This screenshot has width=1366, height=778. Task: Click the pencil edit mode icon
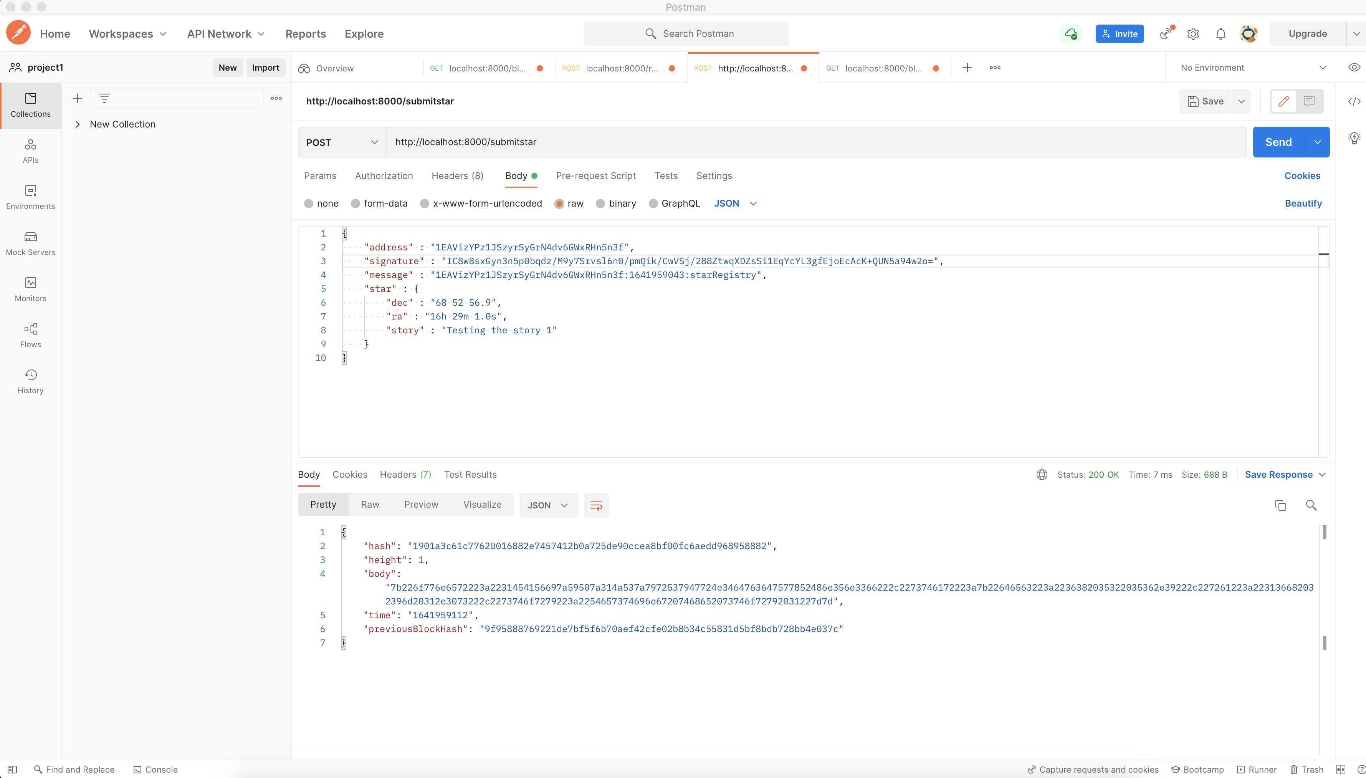click(1284, 101)
